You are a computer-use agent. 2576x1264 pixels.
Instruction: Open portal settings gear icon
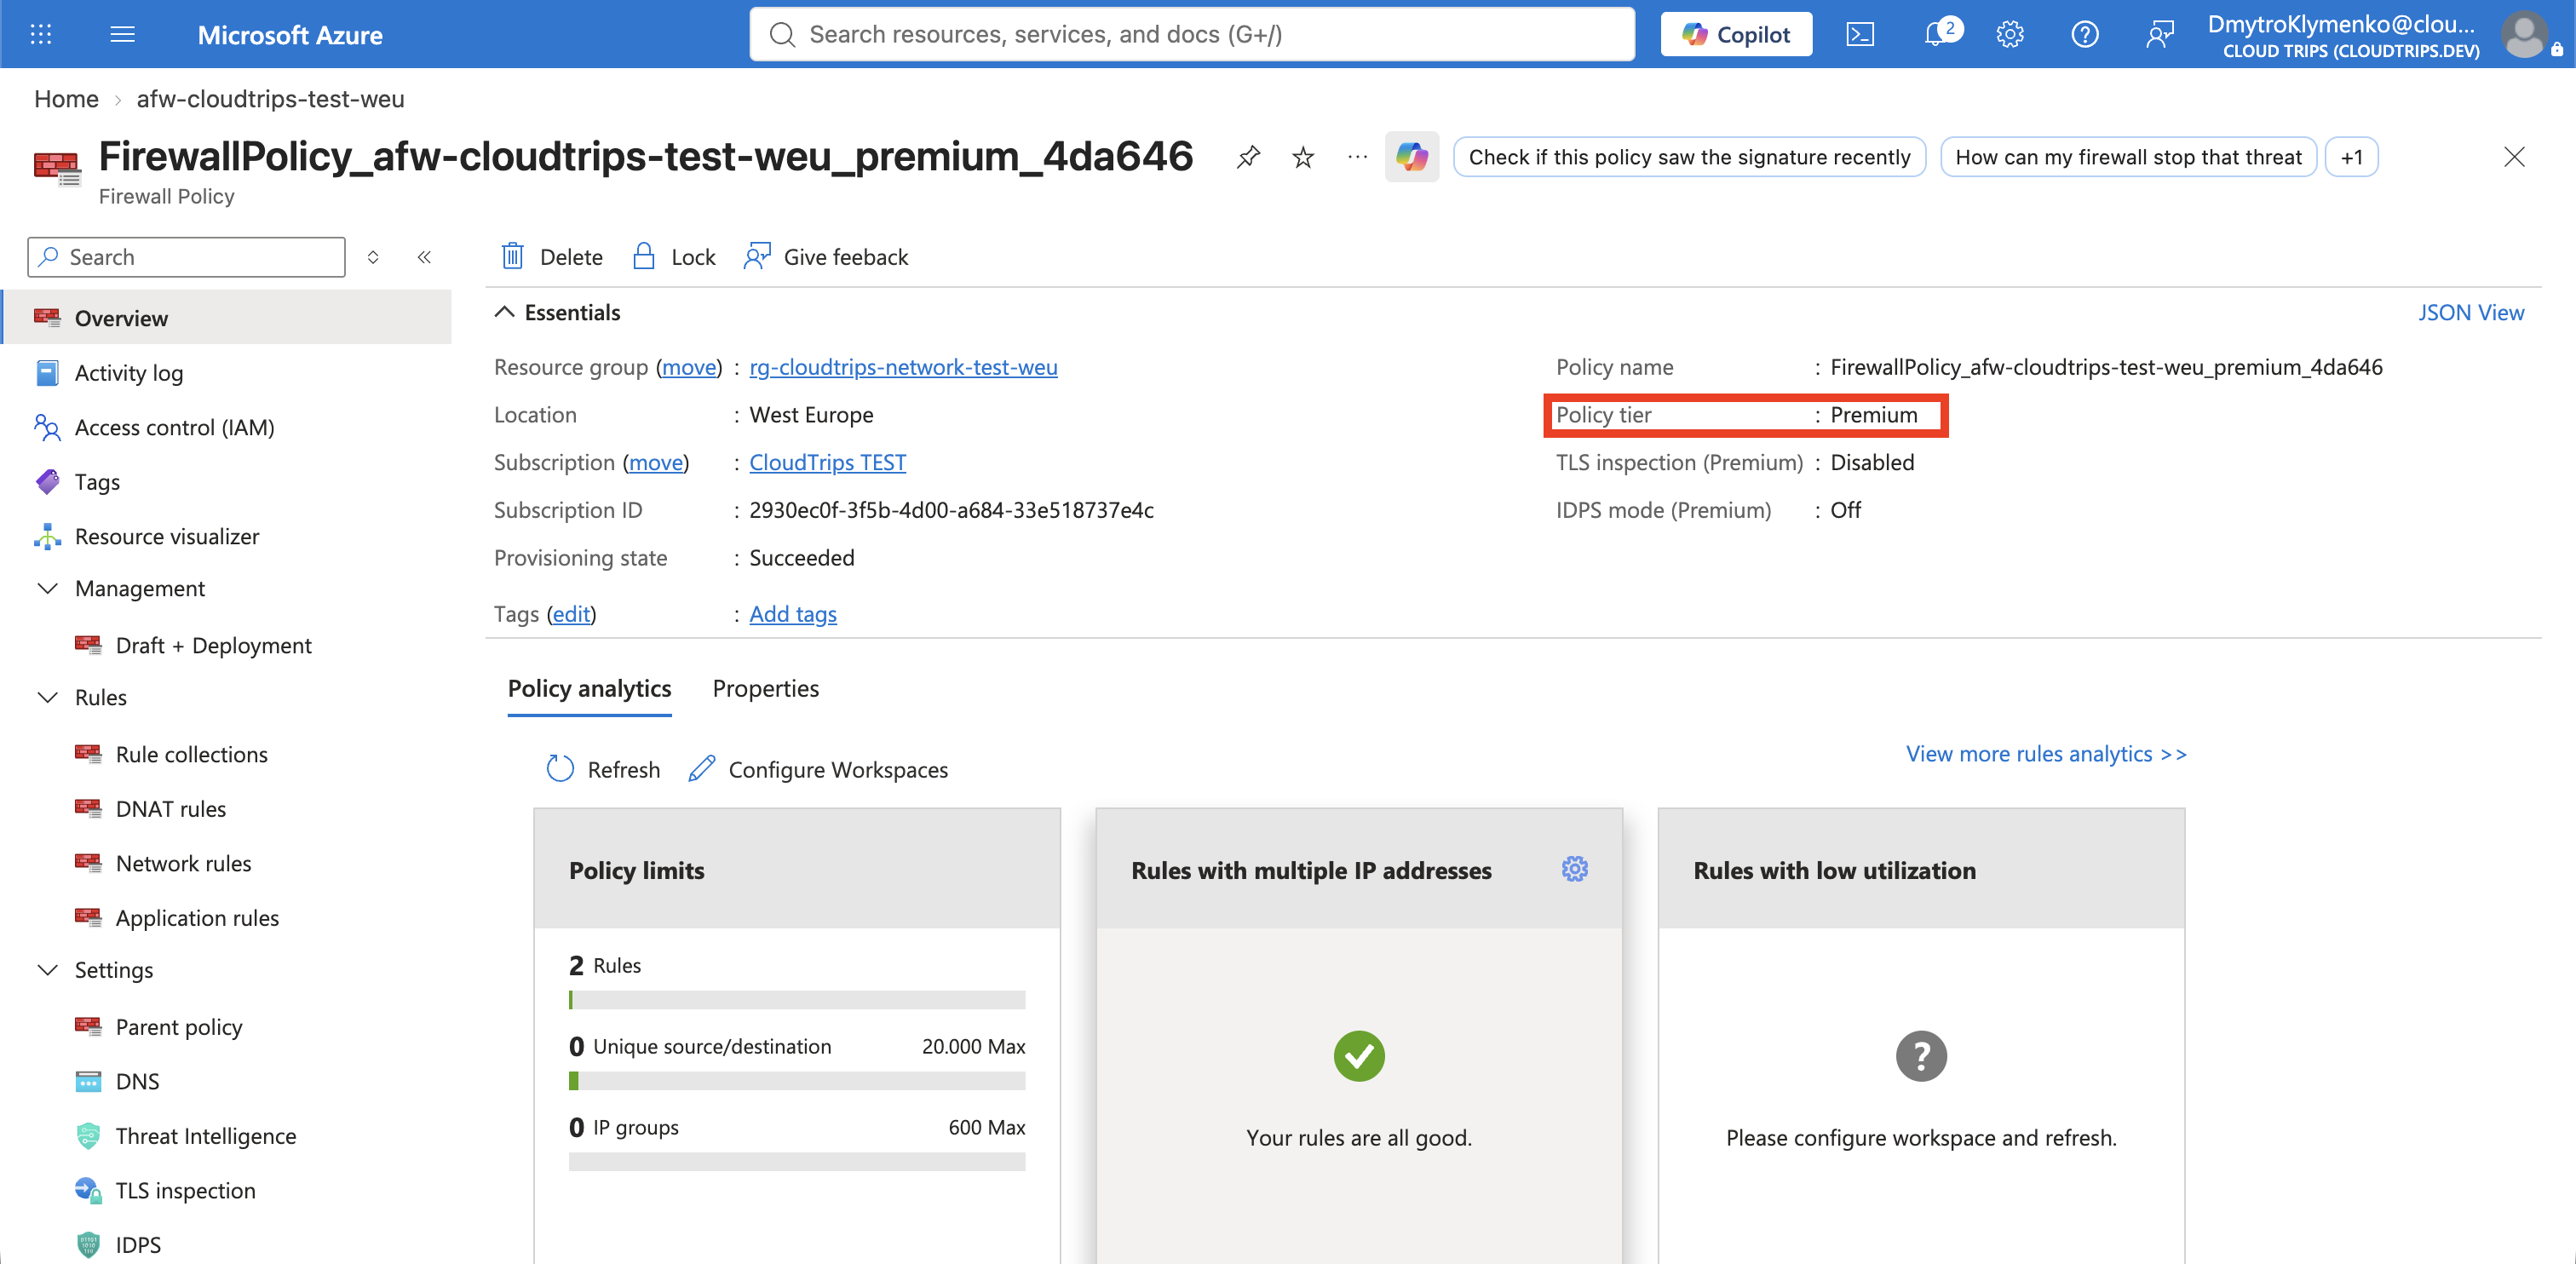[x=2010, y=34]
